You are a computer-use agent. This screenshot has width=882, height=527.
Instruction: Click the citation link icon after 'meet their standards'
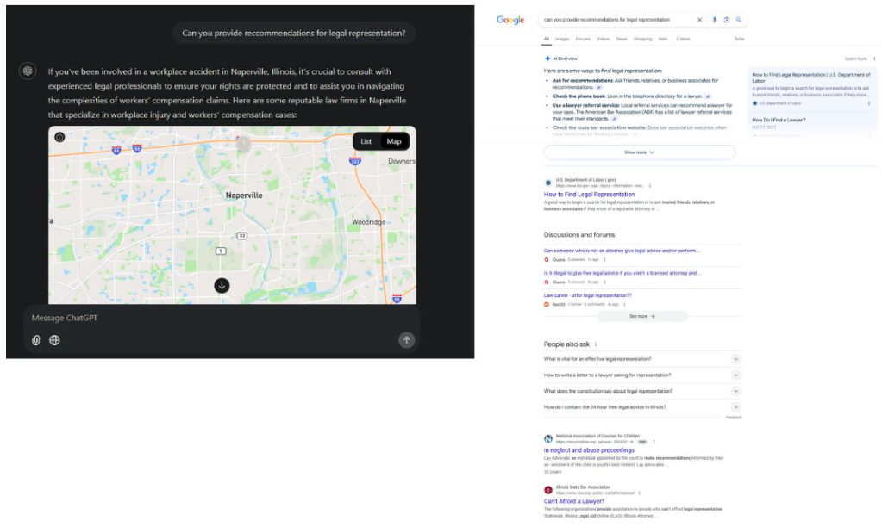(614, 119)
